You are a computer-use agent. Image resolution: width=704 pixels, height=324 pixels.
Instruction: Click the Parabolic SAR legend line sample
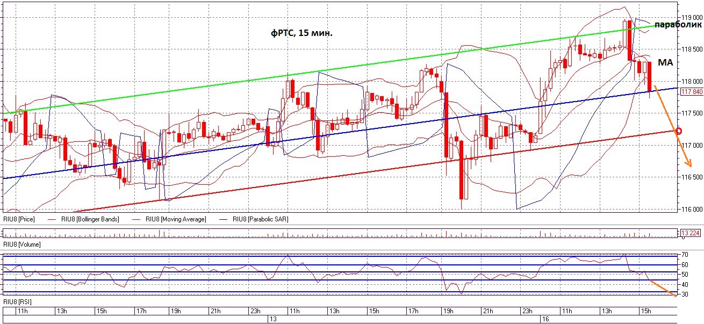point(224,219)
